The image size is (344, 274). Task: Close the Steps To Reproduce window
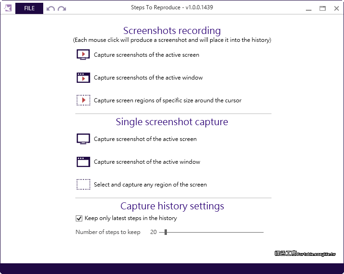336,8
